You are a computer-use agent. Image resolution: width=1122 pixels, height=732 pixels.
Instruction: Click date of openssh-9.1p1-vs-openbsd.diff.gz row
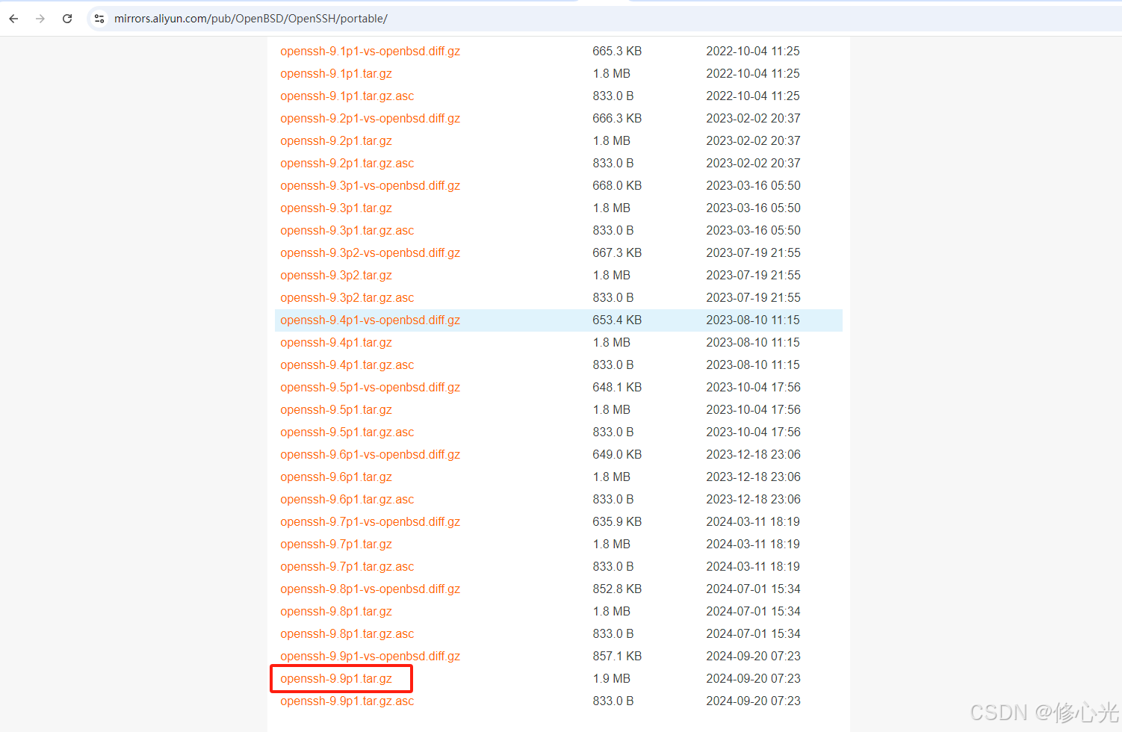[x=753, y=51]
